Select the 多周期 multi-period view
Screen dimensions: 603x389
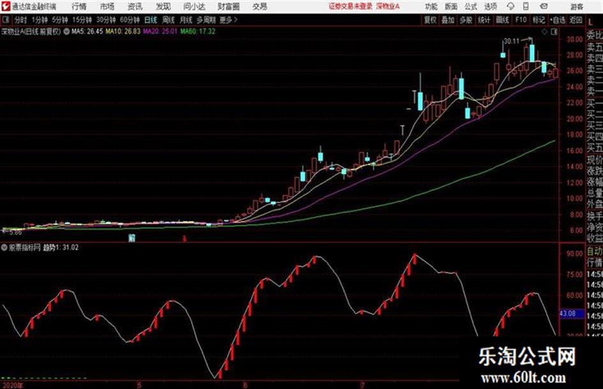206,20
